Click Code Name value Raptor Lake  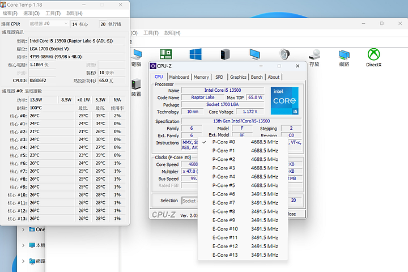pos(203,97)
